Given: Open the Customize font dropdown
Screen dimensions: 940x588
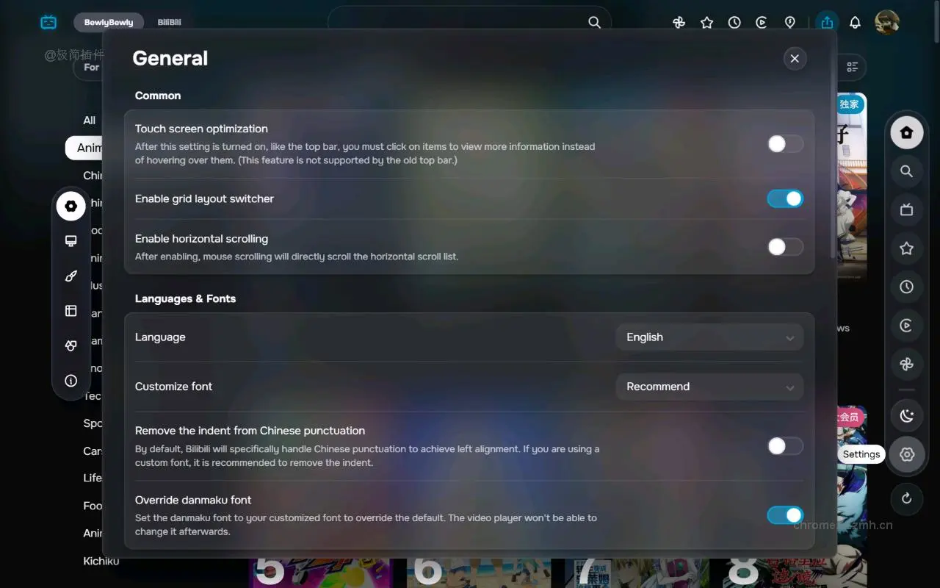Looking at the screenshot, I should [x=709, y=387].
